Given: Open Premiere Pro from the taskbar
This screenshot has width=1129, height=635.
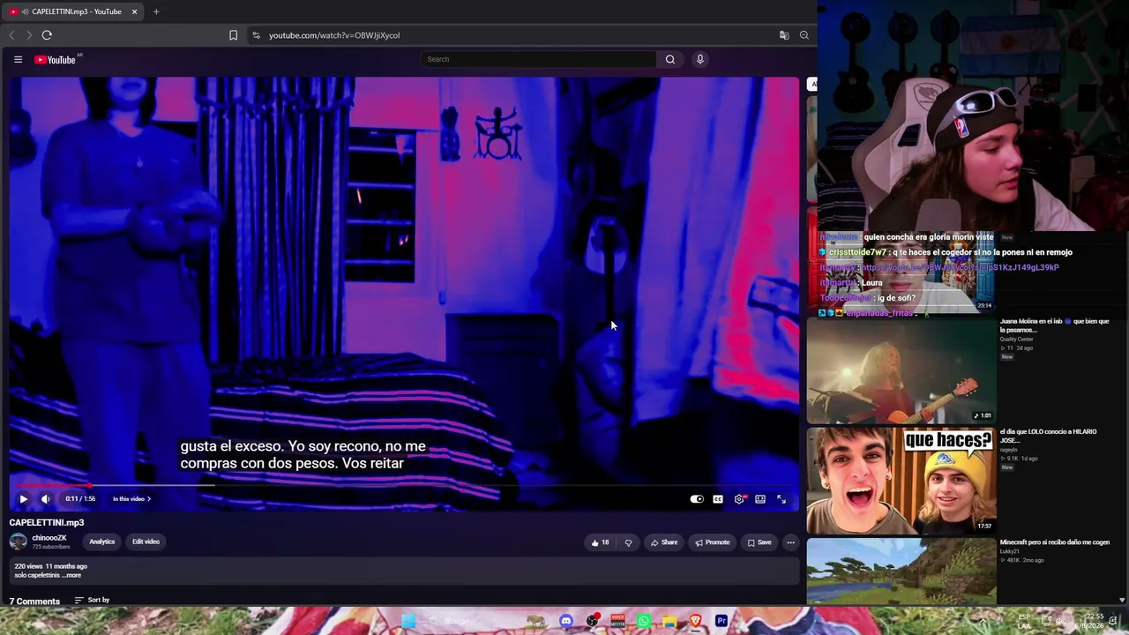Looking at the screenshot, I should (722, 621).
